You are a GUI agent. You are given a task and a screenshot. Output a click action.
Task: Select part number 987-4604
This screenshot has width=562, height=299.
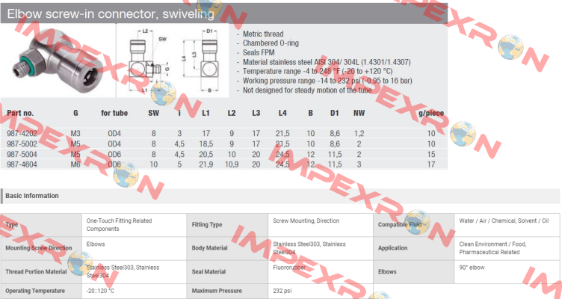coord(22,164)
